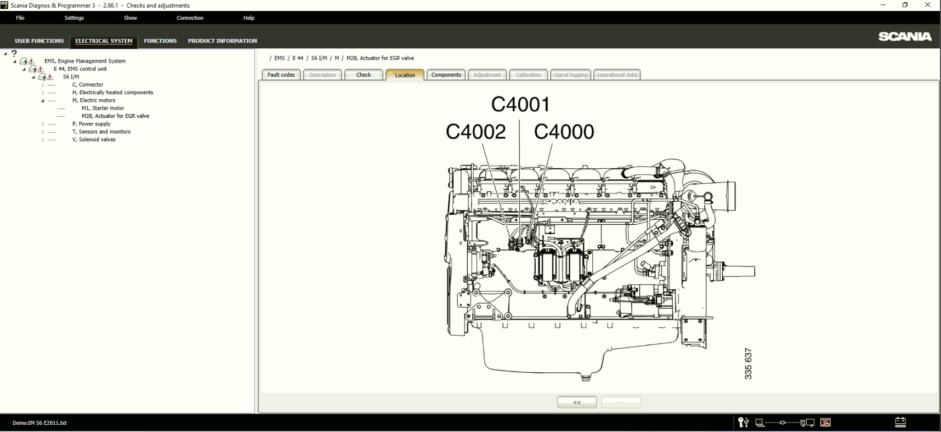Click the battery voltage icon
Image resolution: width=941 pixels, height=432 pixels.
[900, 422]
